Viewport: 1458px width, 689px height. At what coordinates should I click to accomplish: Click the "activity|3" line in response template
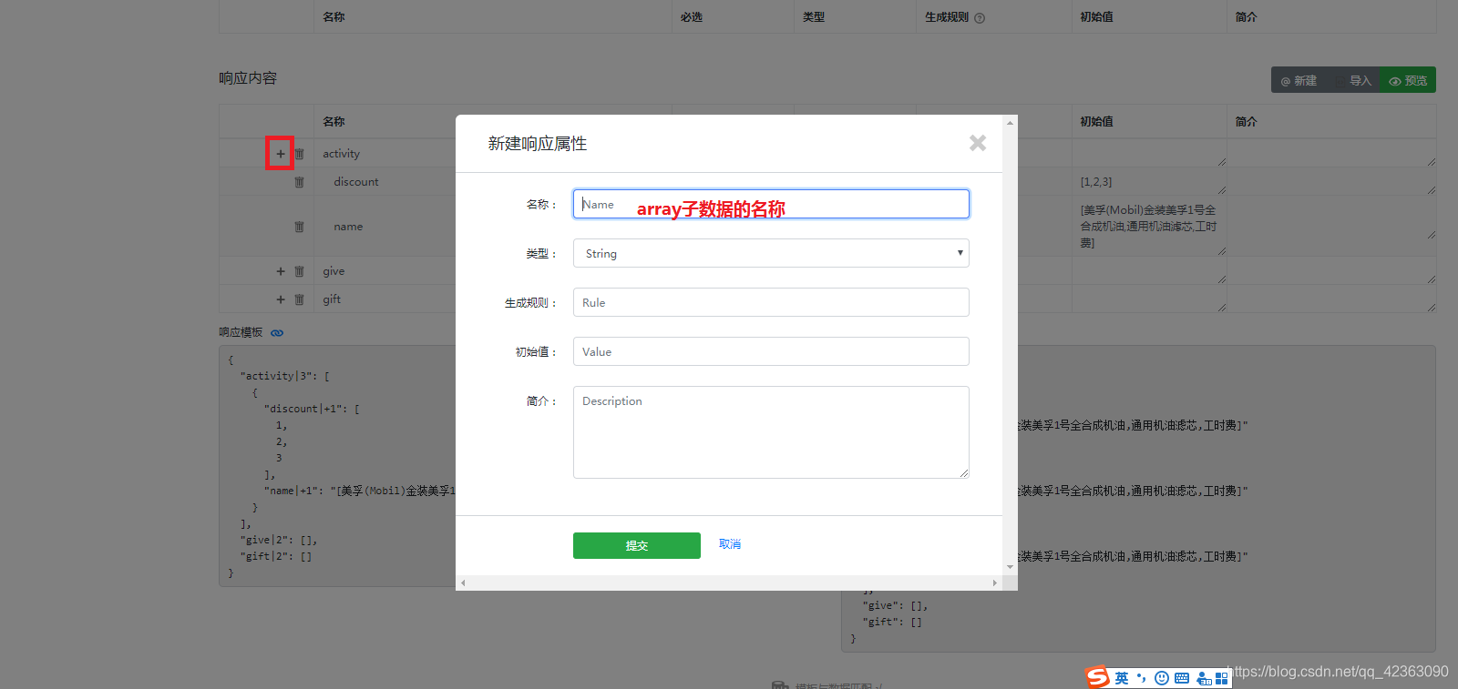(x=284, y=376)
